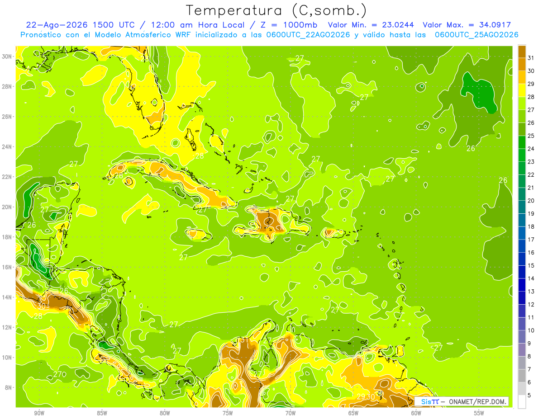Click legend value label '23'
This screenshot has width=543, height=419.
(x=531, y=161)
